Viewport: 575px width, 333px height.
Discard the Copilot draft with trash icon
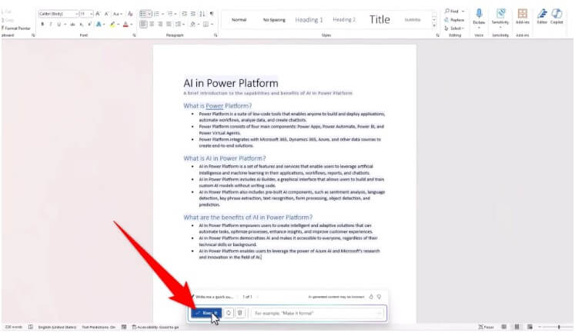(240, 313)
